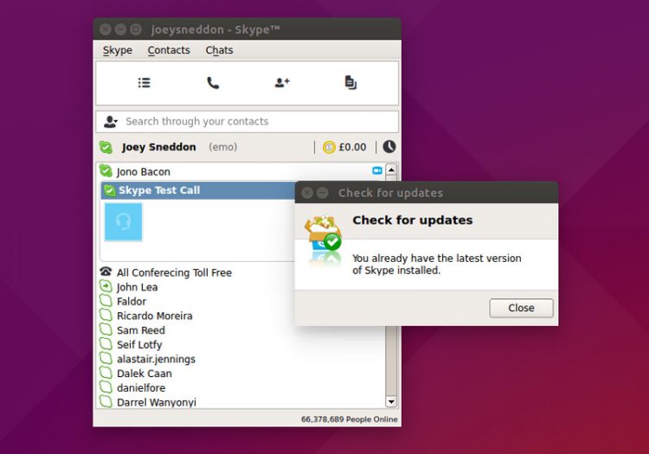Click Jono Bacon's video camera icon
The width and height of the screenshot is (649, 454).
click(x=377, y=170)
